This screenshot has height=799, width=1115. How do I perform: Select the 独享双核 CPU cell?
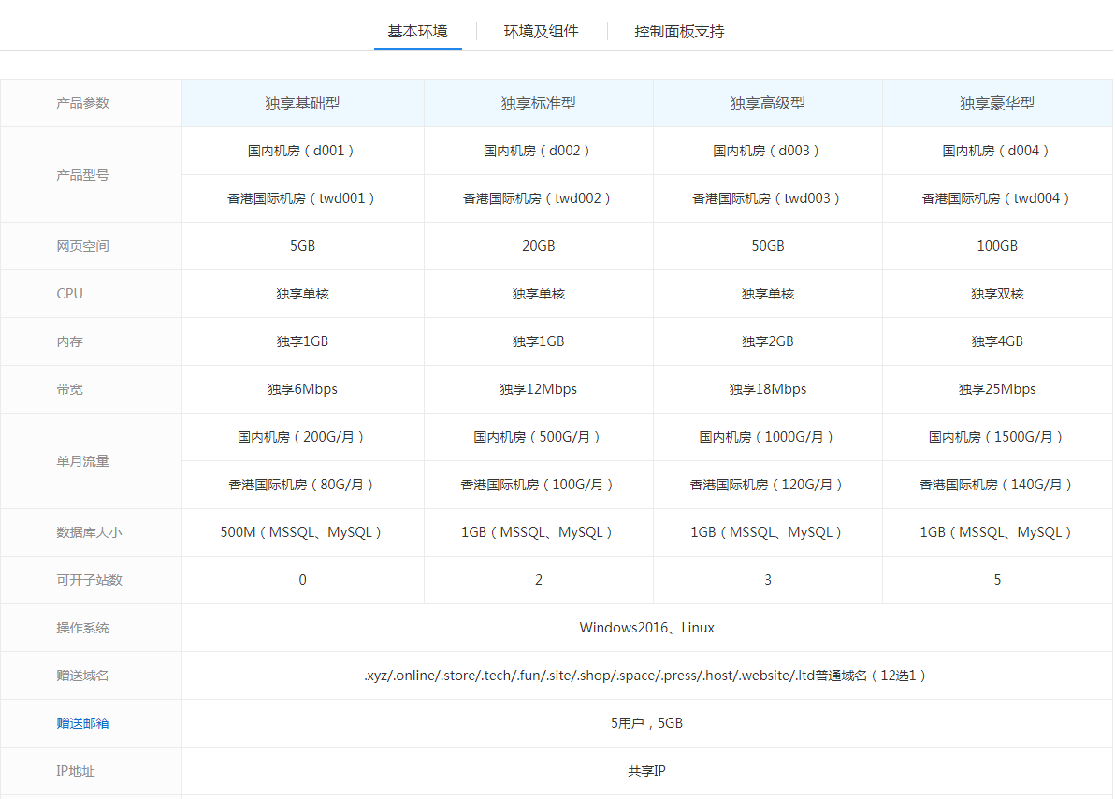click(996, 294)
